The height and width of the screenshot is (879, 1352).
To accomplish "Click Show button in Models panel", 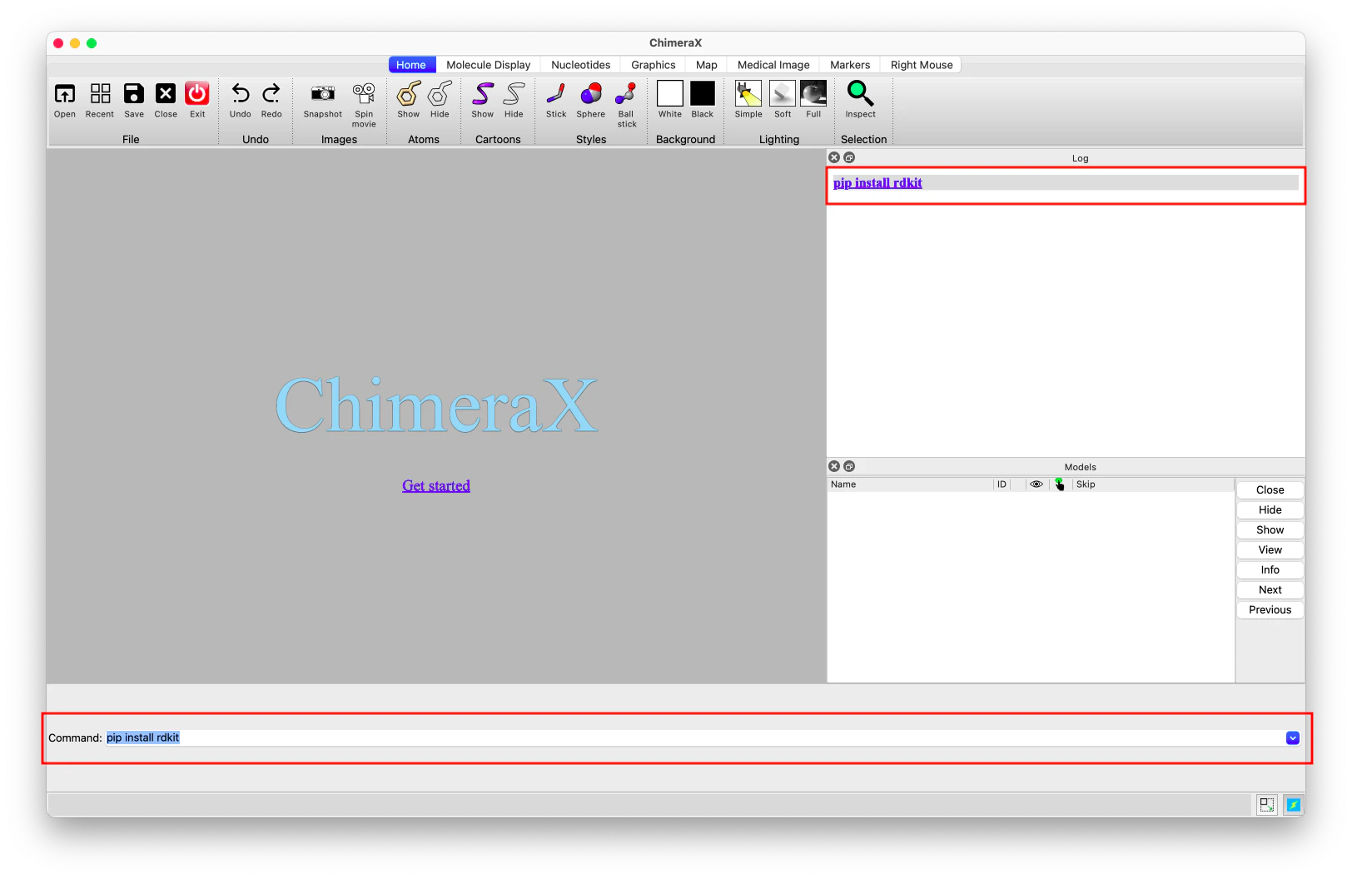I will 1270,530.
